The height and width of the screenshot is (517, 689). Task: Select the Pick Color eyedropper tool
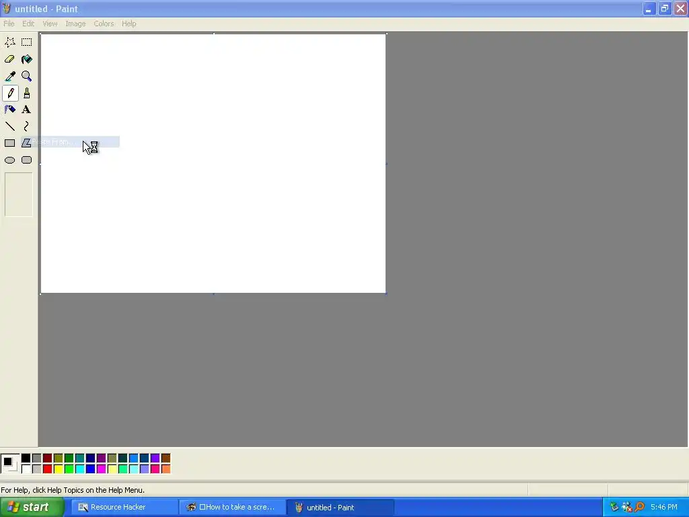tap(9, 76)
